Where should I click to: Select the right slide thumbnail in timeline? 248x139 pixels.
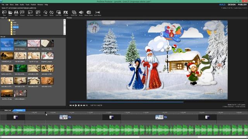point(159,117)
